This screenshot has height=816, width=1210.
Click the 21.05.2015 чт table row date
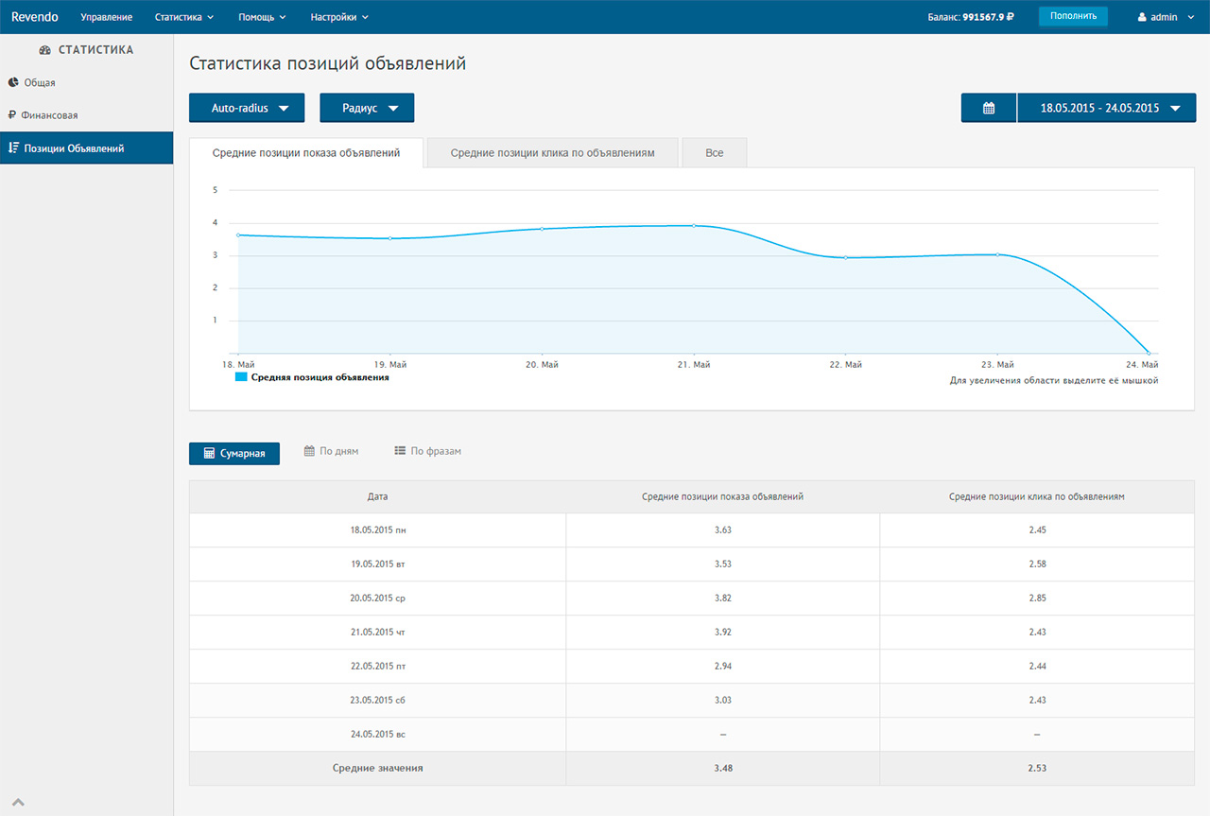click(377, 632)
